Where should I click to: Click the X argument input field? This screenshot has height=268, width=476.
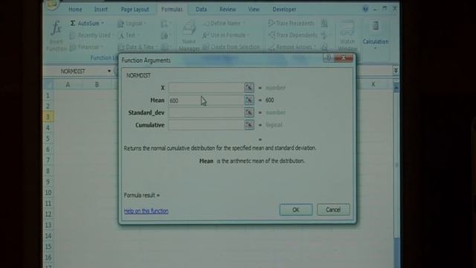[207, 88]
